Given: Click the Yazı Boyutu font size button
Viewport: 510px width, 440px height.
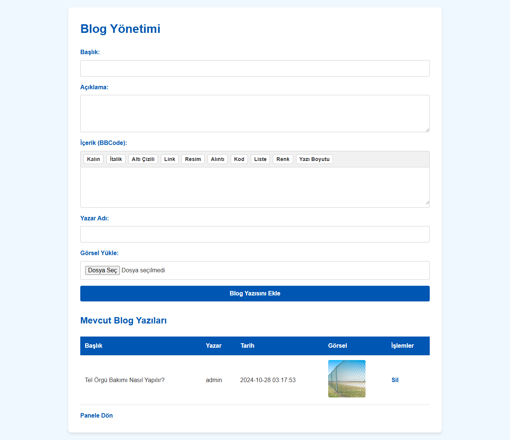Looking at the screenshot, I should coord(314,159).
